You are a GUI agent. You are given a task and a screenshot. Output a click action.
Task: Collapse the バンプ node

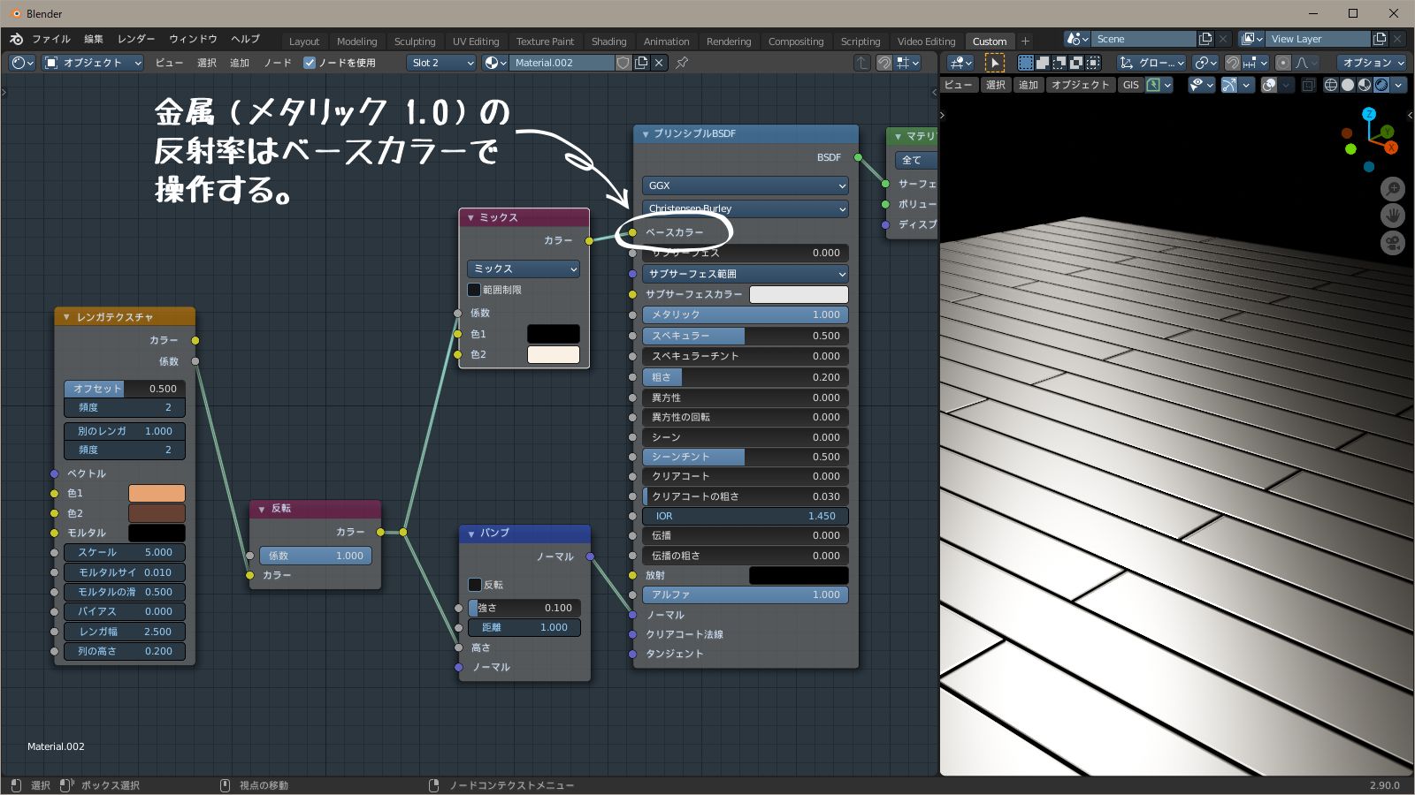point(471,534)
